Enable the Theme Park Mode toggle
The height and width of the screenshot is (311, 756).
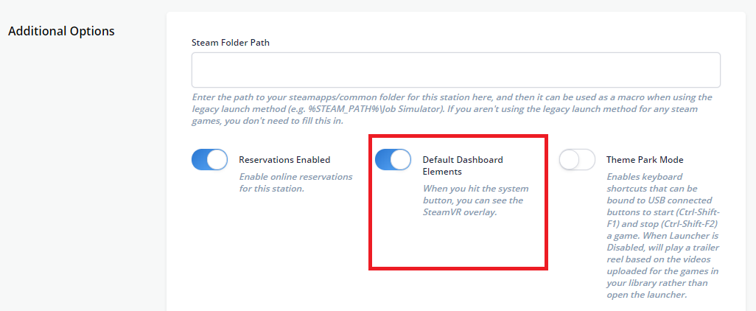click(x=577, y=160)
